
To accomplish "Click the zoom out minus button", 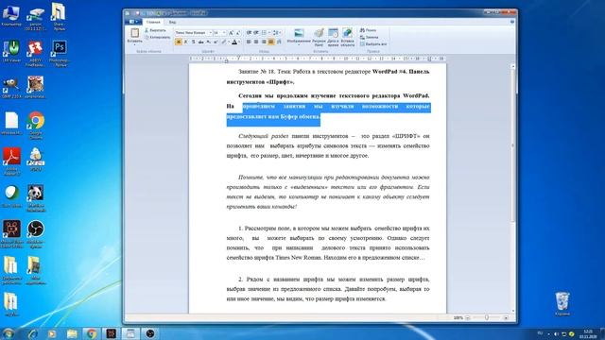I will pyautogui.click(x=468, y=317).
